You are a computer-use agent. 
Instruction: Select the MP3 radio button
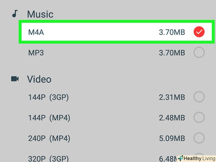point(199,53)
